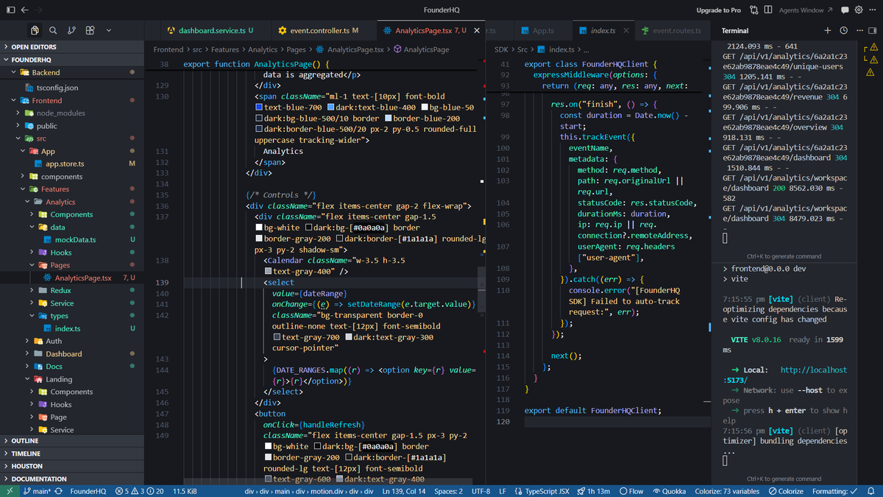Open the Search view icon
Screen dimensions: 883x497
[53, 30]
